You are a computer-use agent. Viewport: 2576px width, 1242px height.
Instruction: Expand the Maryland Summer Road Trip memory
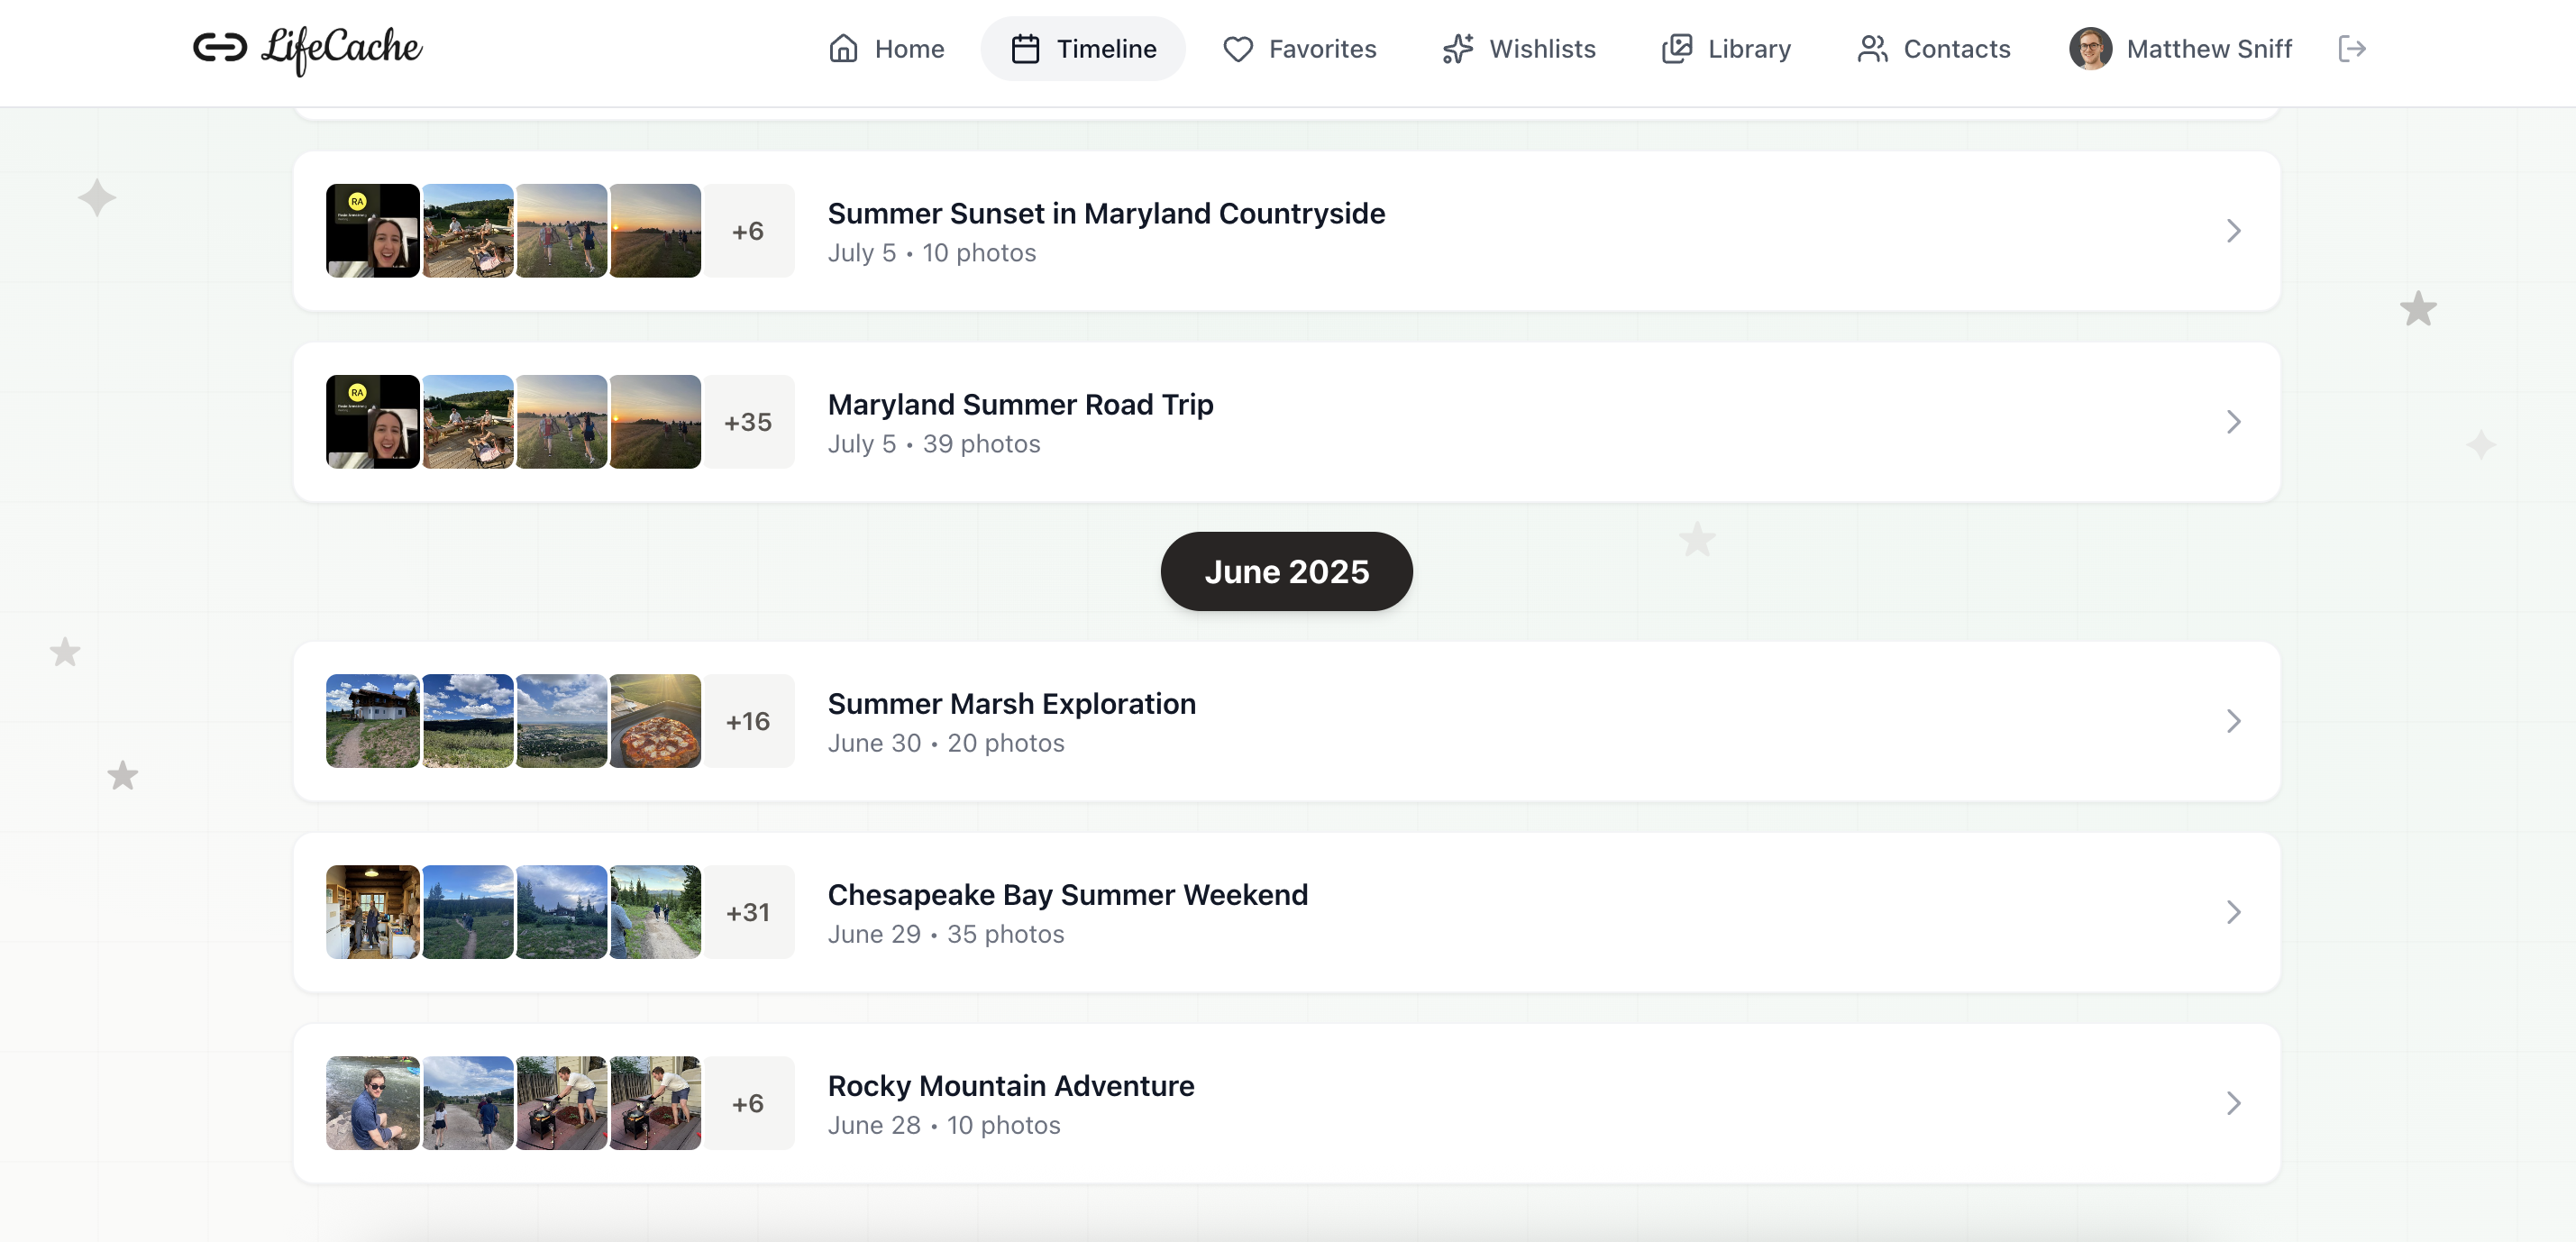(2234, 421)
